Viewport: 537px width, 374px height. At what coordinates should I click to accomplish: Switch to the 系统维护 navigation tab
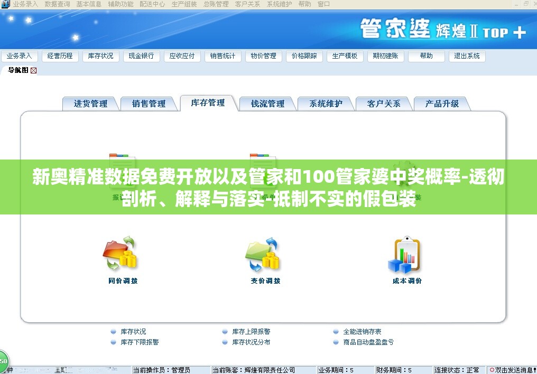326,104
